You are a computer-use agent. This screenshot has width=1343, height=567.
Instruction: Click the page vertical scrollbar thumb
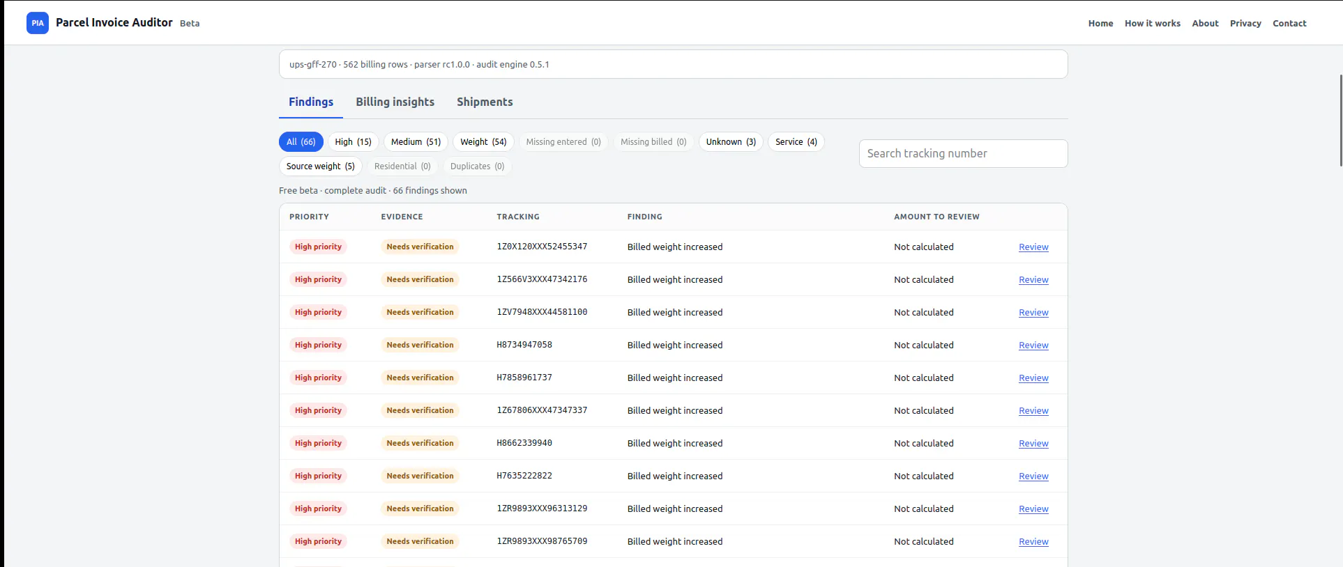point(1340,120)
